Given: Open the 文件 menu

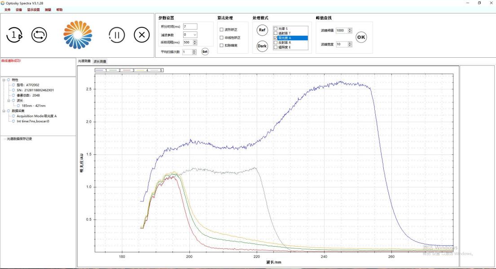Looking at the screenshot, I should pyautogui.click(x=7, y=9).
